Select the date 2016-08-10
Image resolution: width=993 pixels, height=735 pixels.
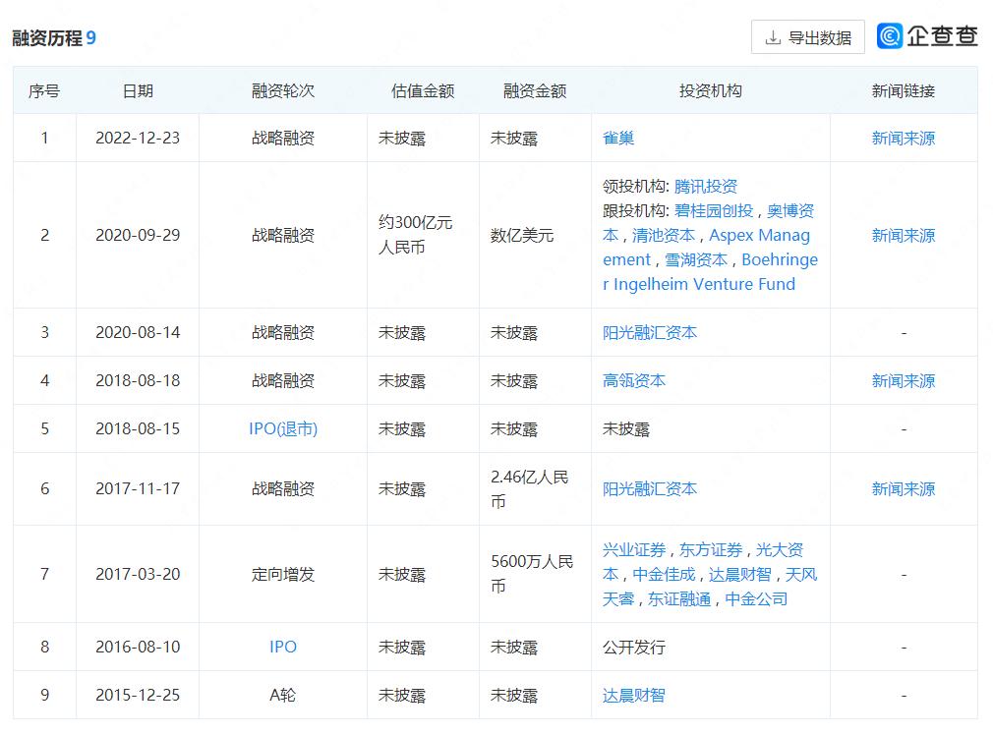138,647
